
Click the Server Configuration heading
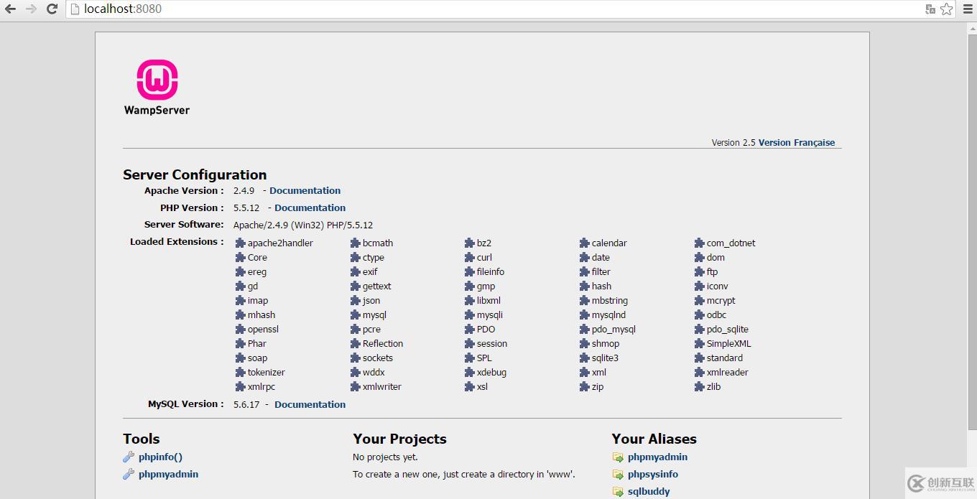pos(195,175)
